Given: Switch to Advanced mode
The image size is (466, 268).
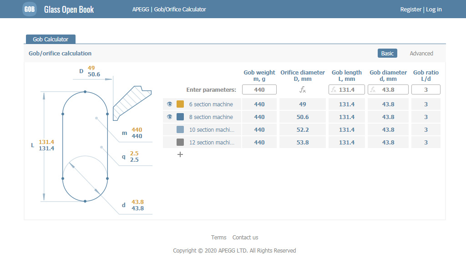Looking at the screenshot, I should (x=421, y=54).
